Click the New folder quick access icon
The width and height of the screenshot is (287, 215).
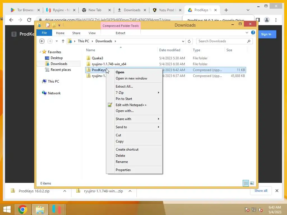[54, 25]
